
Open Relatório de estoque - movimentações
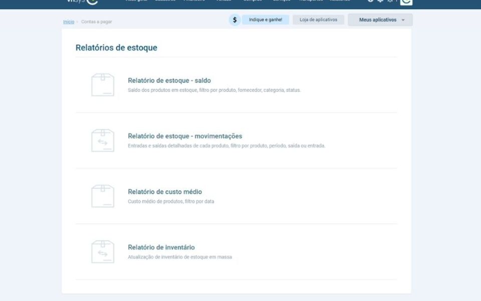point(185,136)
